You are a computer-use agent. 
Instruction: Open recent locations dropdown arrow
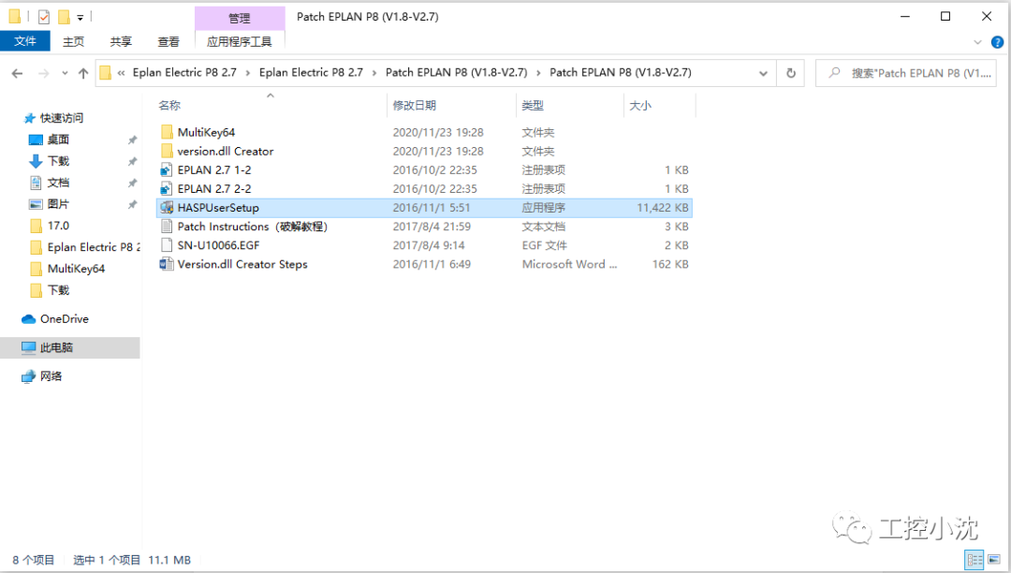click(x=65, y=73)
